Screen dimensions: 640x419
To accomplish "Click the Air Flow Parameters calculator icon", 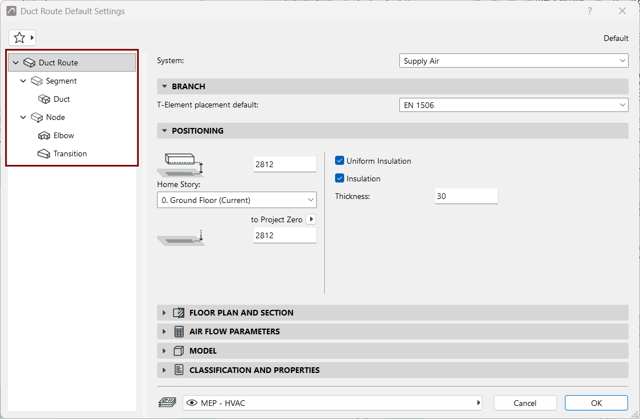I will tap(179, 331).
